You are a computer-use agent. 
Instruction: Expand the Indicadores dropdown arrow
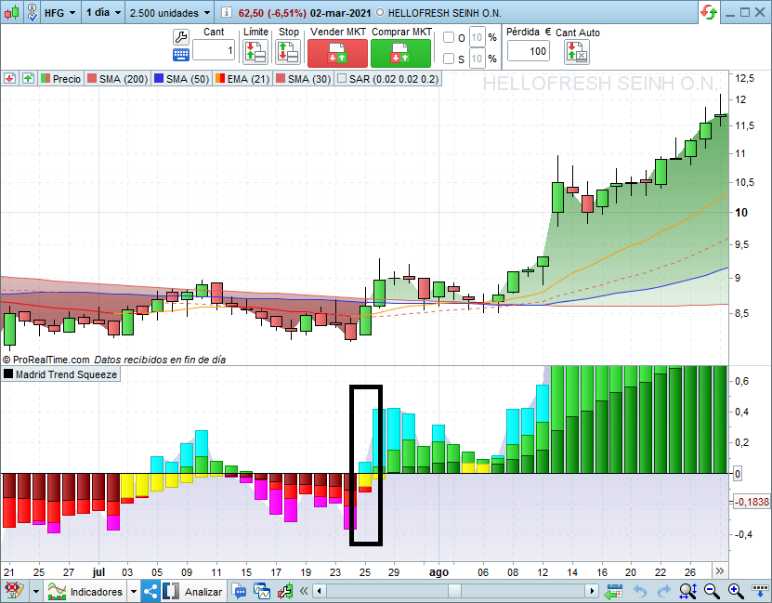tap(134, 591)
